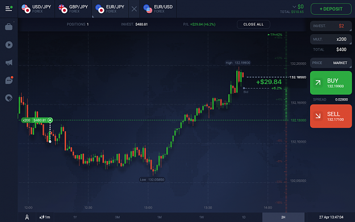This screenshot has height=222, width=355.
Task: Expand the $0 balance dropdown
Action: [298, 7]
